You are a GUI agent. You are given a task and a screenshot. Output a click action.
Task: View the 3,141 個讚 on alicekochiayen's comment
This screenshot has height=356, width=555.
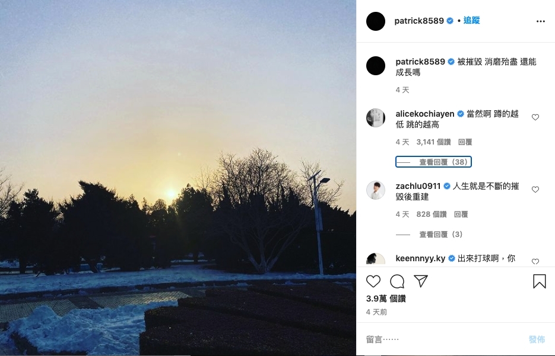pyautogui.click(x=433, y=142)
